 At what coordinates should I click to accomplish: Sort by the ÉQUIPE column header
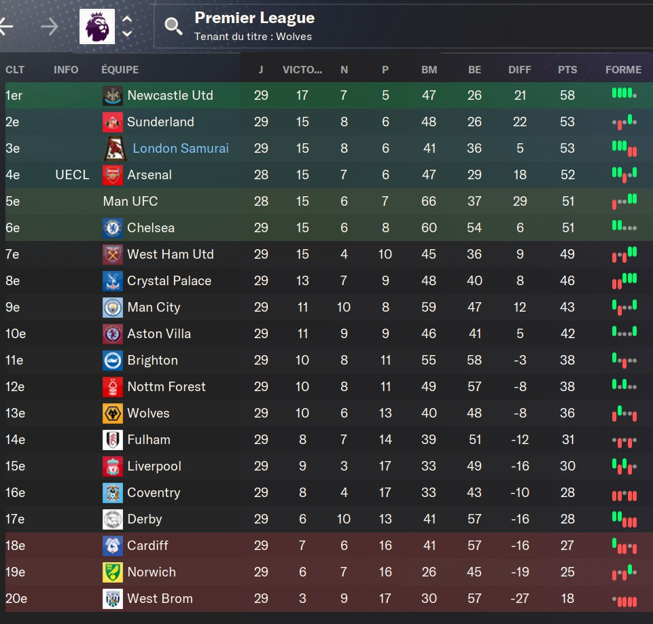(120, 69)
